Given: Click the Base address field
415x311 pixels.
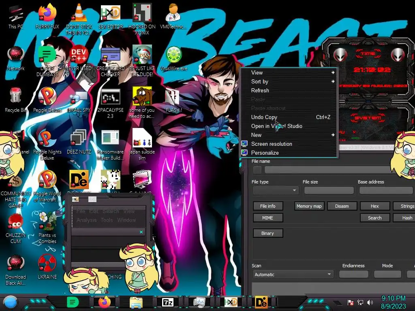Looking at the screenshot, I should tap(386, 190).
